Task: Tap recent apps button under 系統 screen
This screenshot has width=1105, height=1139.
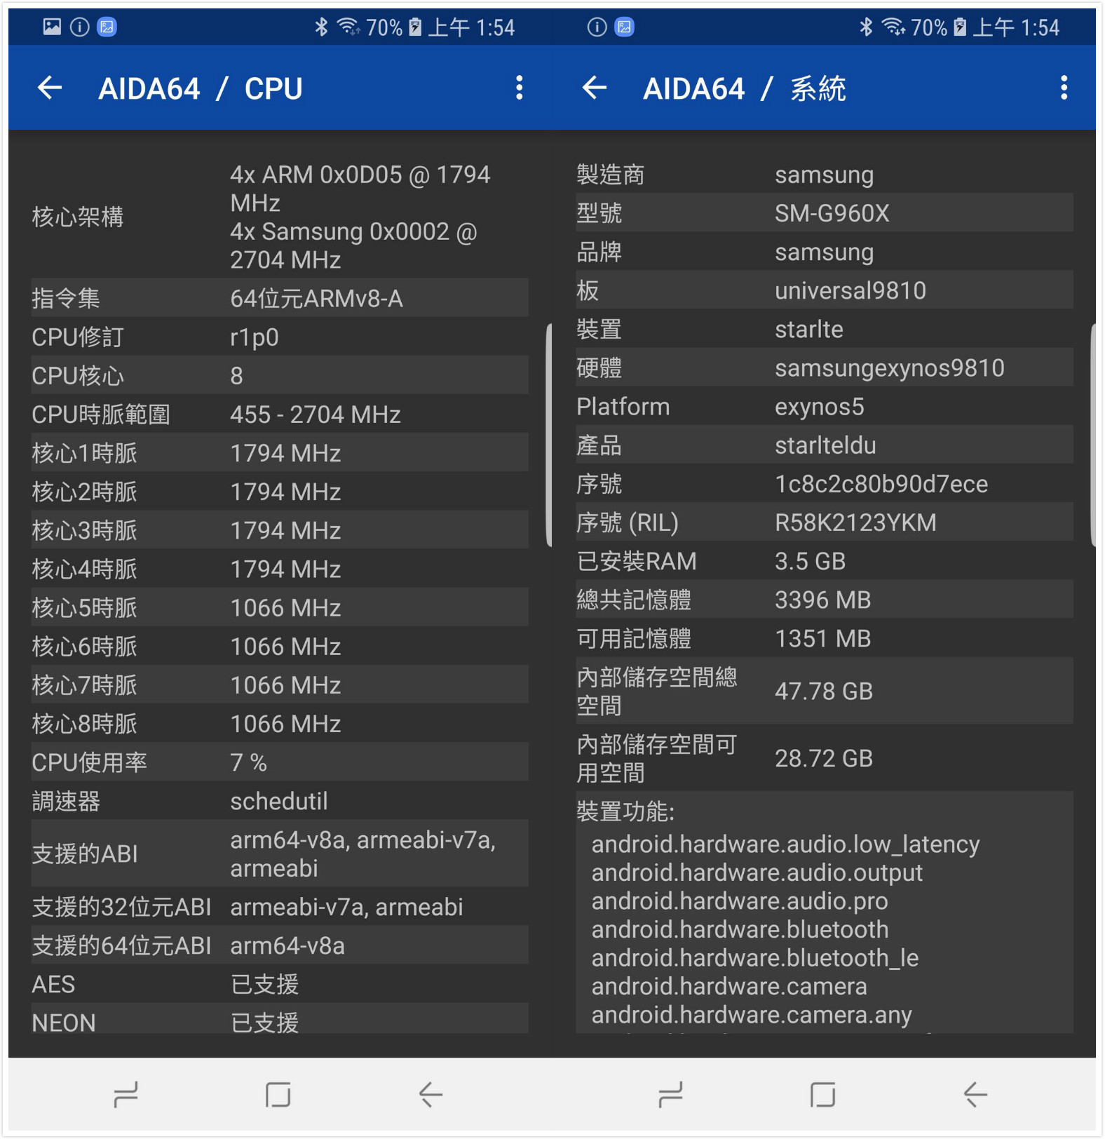Action: click(671, 1095)
